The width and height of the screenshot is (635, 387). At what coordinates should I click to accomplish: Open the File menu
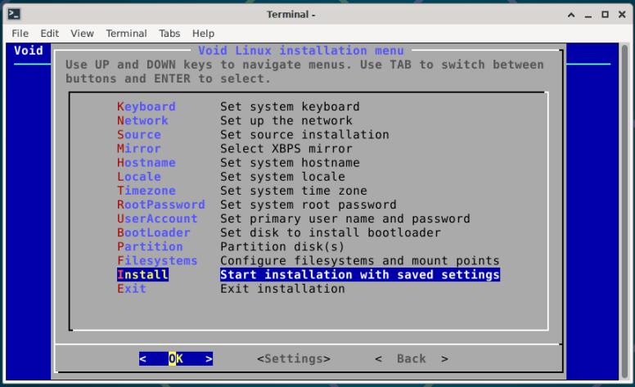pyautogui.click(x=20, y=34)
